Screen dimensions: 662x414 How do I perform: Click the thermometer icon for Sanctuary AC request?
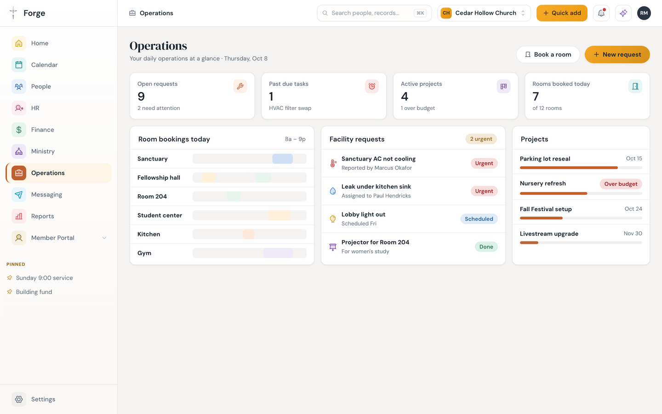point(333,163)
